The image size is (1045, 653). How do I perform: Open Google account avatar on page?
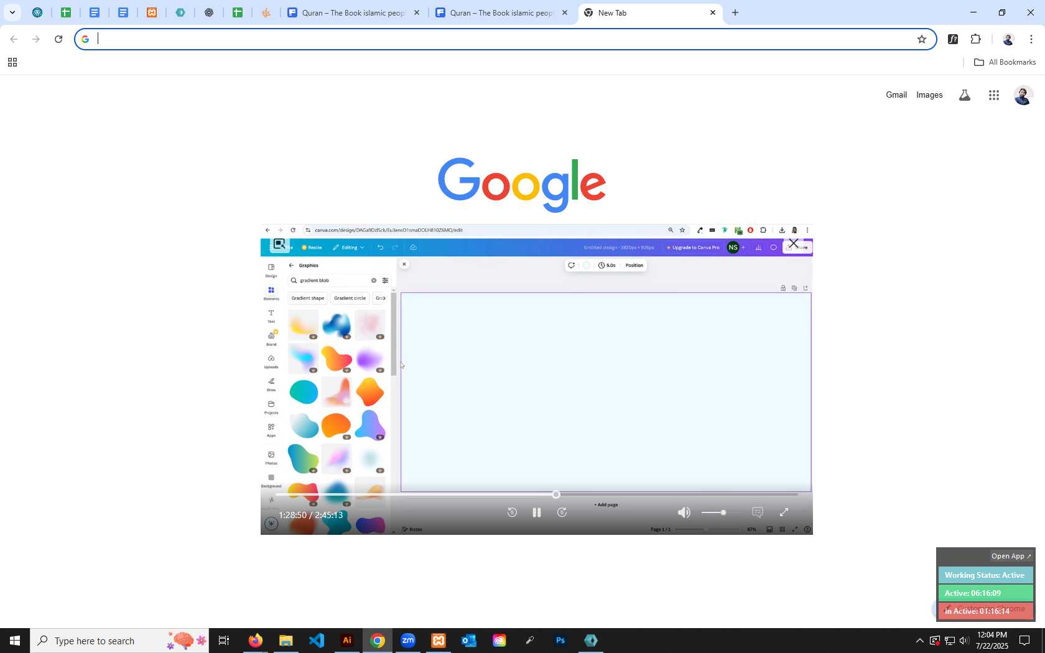(1023, 95)
